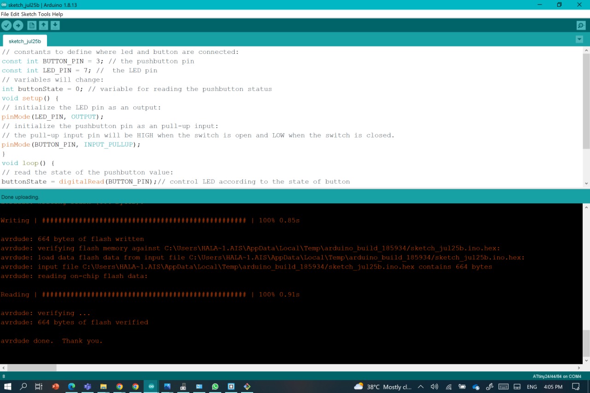Click the Open sketch toolbar icon
The image size is (590, 393).
[43, 26]
